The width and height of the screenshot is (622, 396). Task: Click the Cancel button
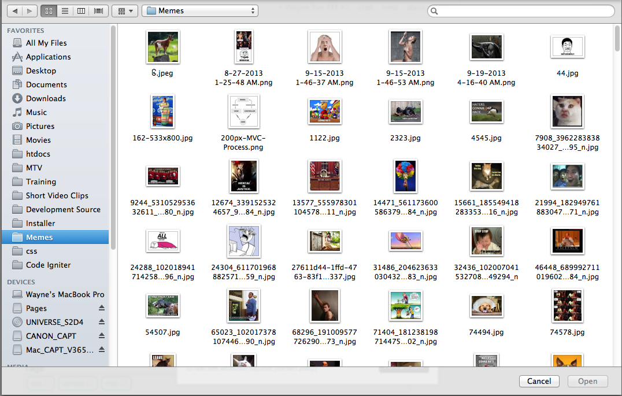click(539, 381)
